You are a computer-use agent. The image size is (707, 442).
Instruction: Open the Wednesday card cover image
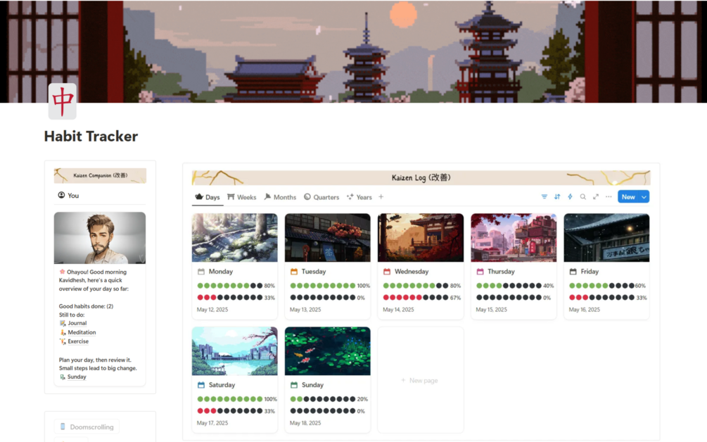(420, 238)
